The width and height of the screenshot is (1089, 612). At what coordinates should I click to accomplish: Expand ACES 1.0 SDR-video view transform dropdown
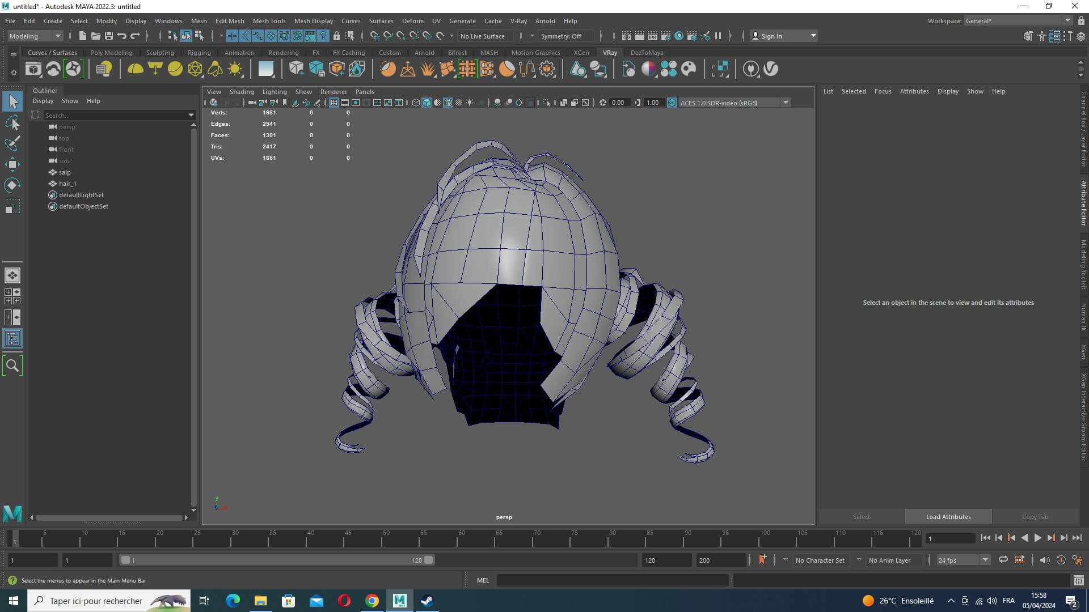click(786, 103)
